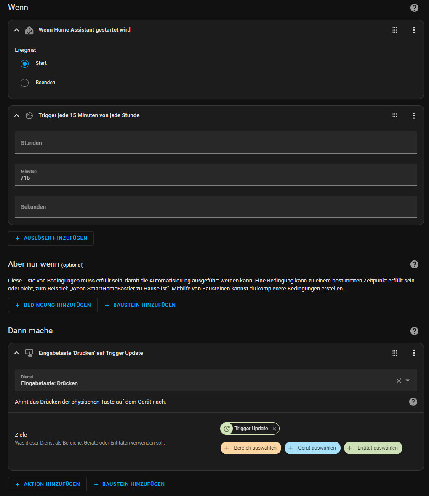Select the Beenden radio button

pyautogui.click(x=25, y=83)
